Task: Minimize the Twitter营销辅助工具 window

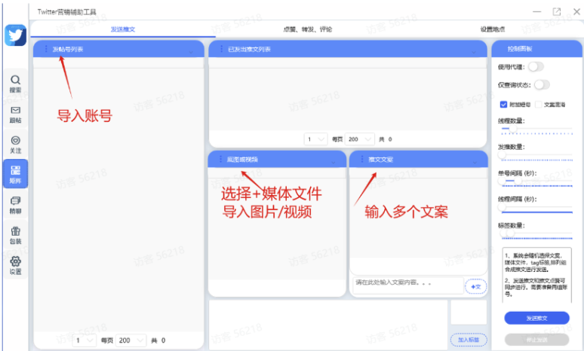Action: (x=536, y=11)
